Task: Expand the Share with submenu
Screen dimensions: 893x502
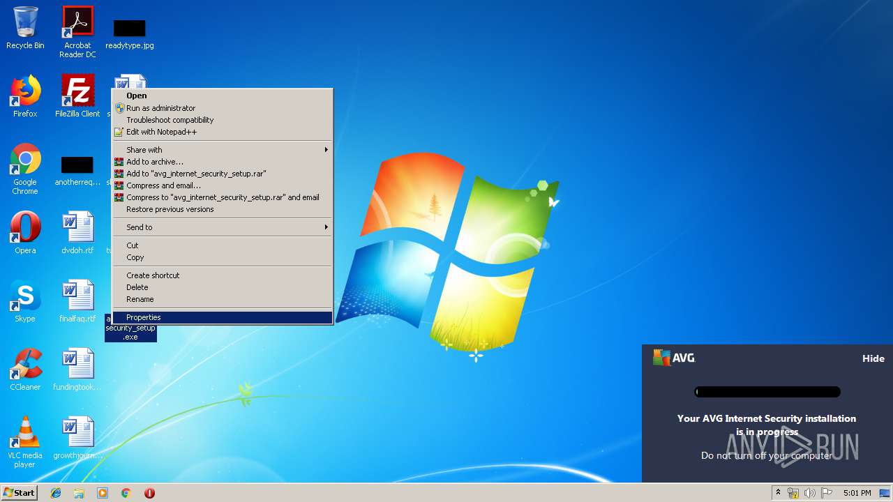Action: 223,150
